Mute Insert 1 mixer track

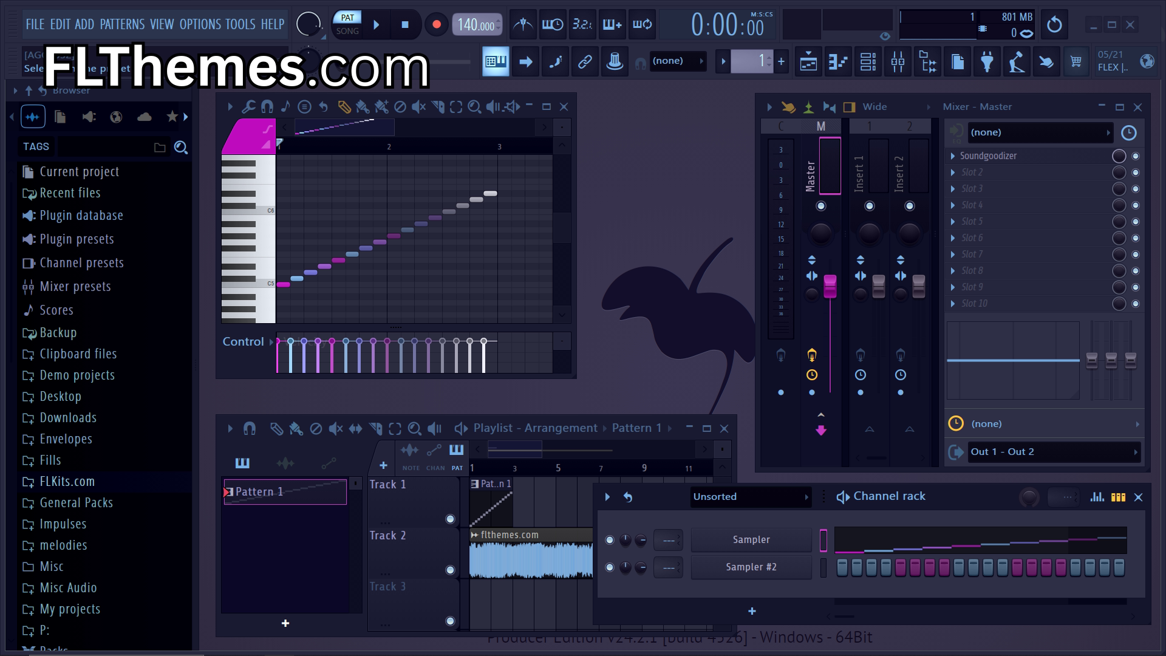[870, 206]
